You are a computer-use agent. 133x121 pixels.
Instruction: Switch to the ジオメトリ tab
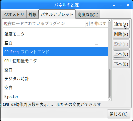click(14, 14)
